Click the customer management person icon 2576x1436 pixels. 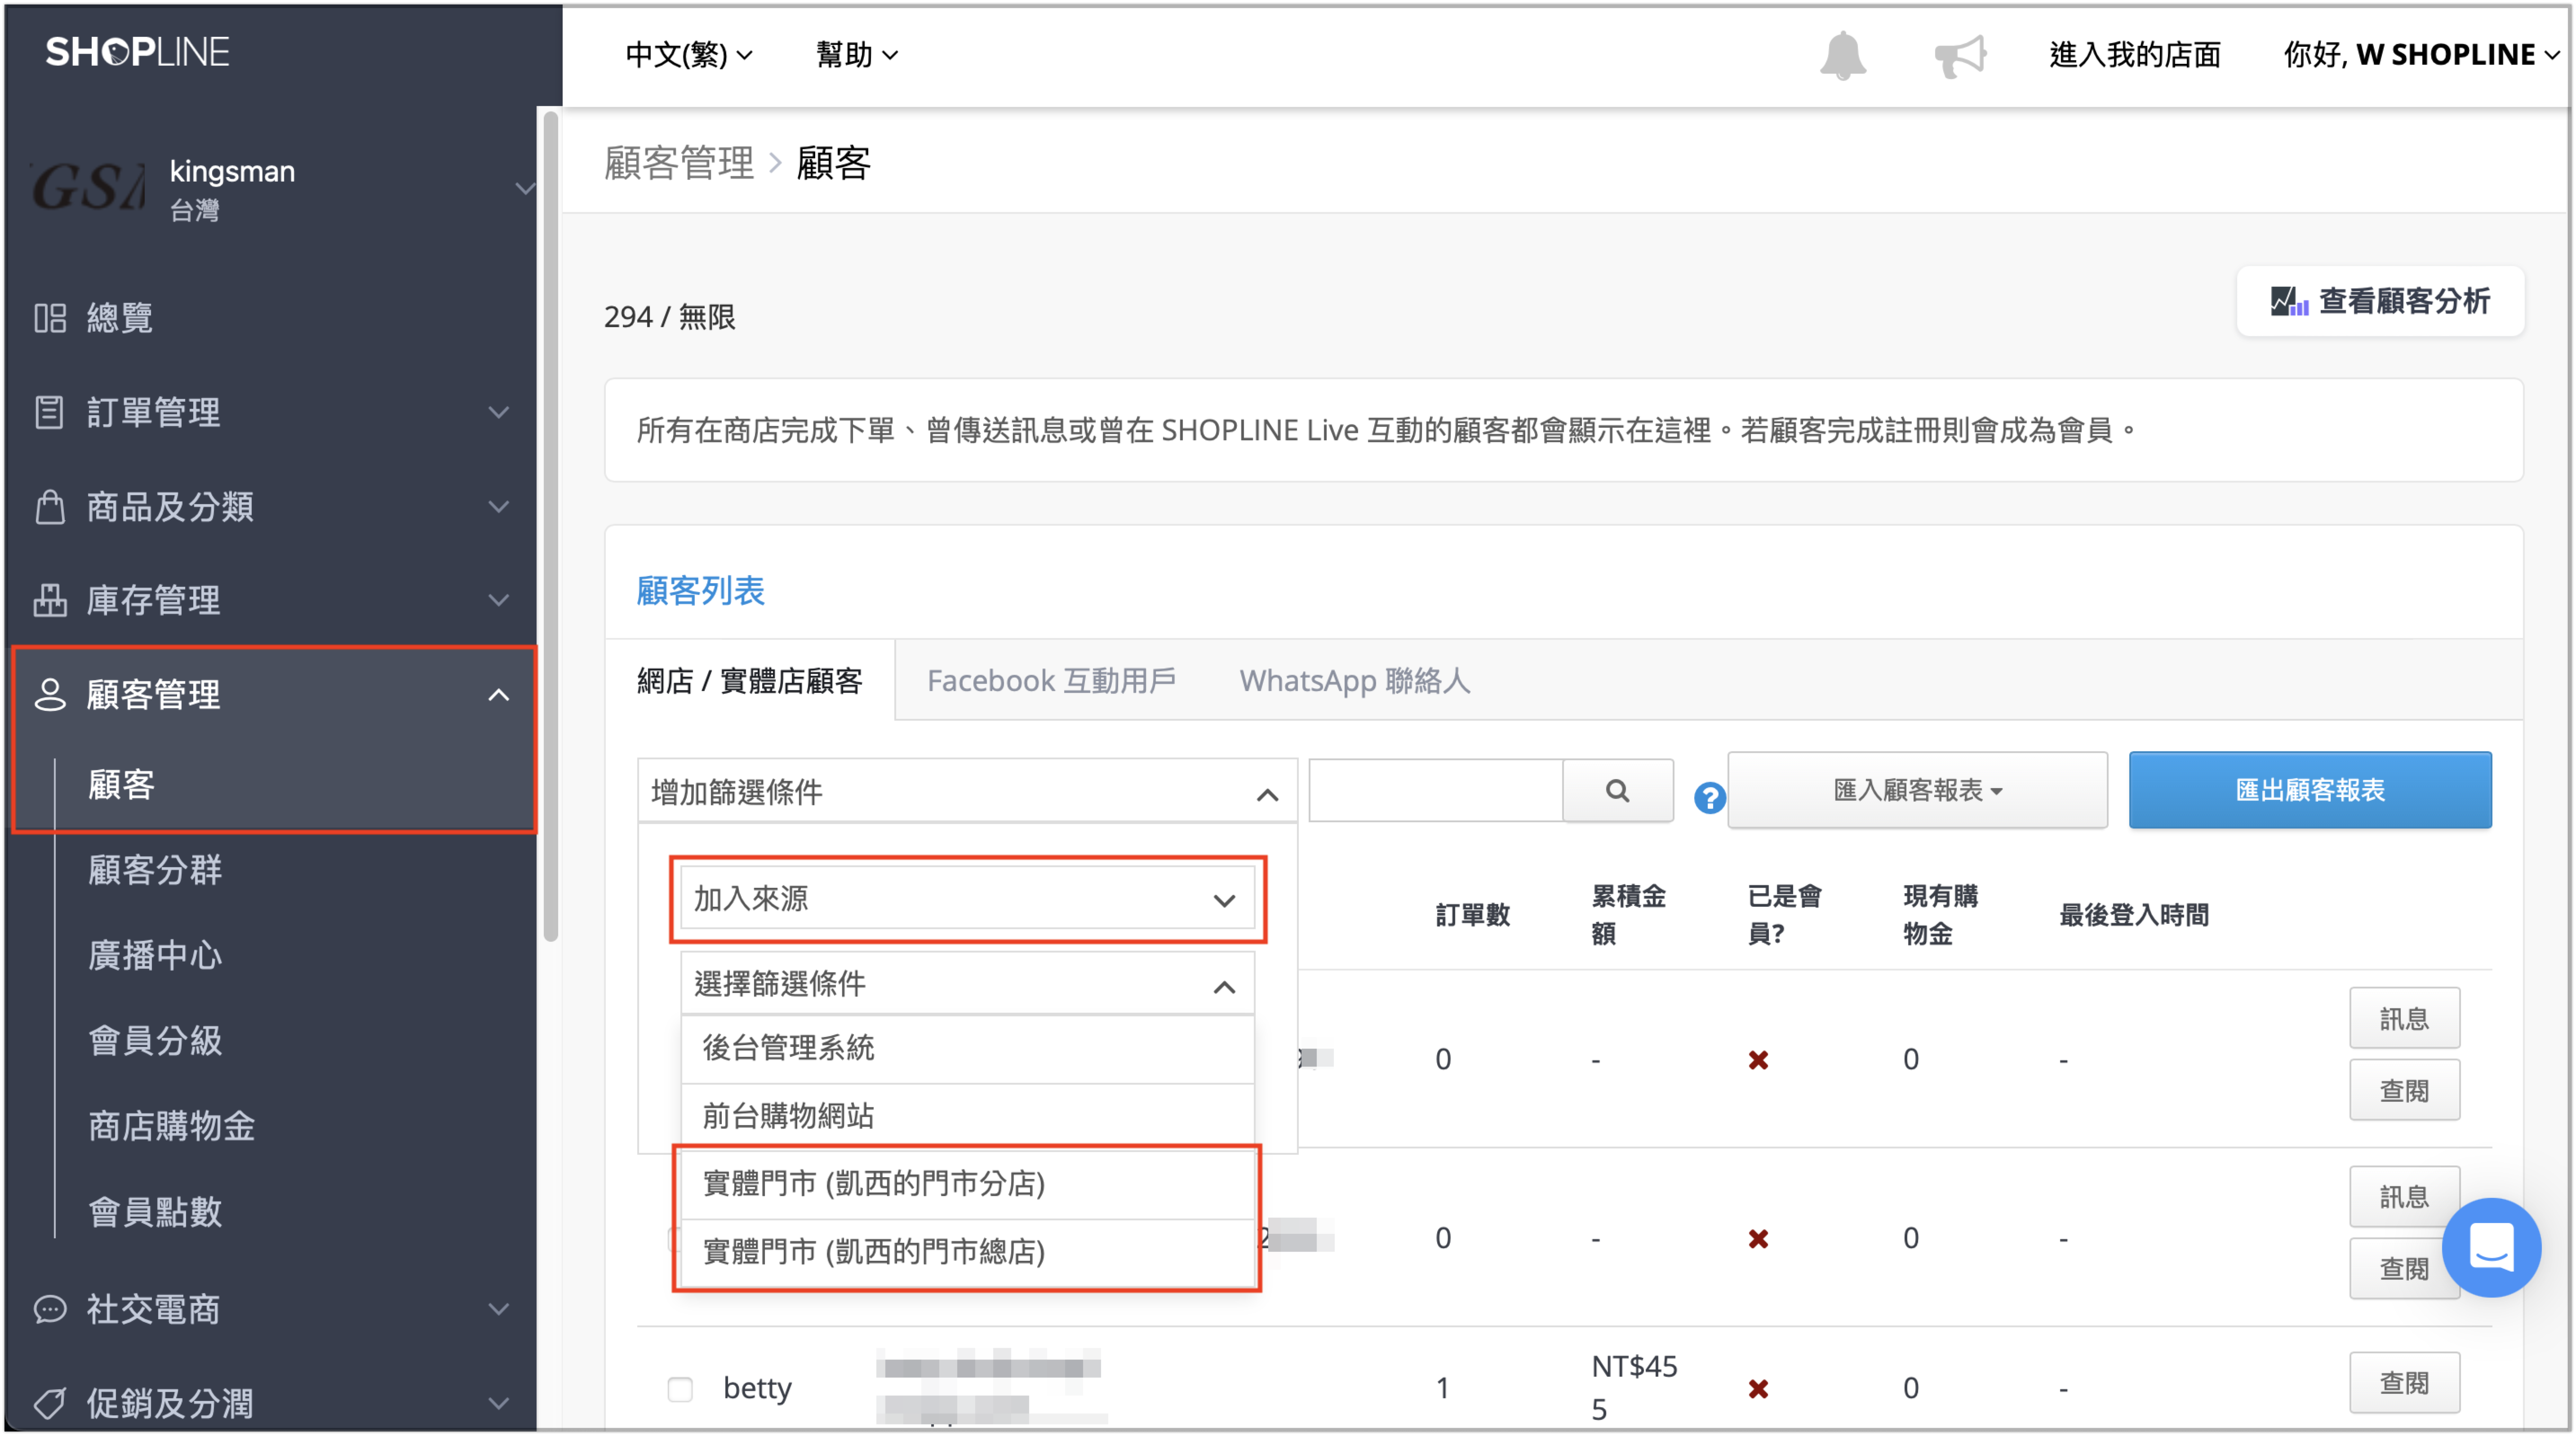pyautogui.click(x=50, y=695)
